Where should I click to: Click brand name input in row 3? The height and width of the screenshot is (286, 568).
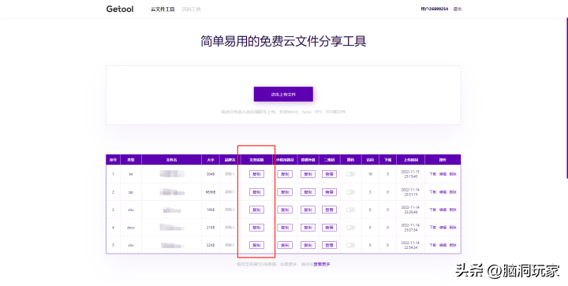(x=230, y=210)
